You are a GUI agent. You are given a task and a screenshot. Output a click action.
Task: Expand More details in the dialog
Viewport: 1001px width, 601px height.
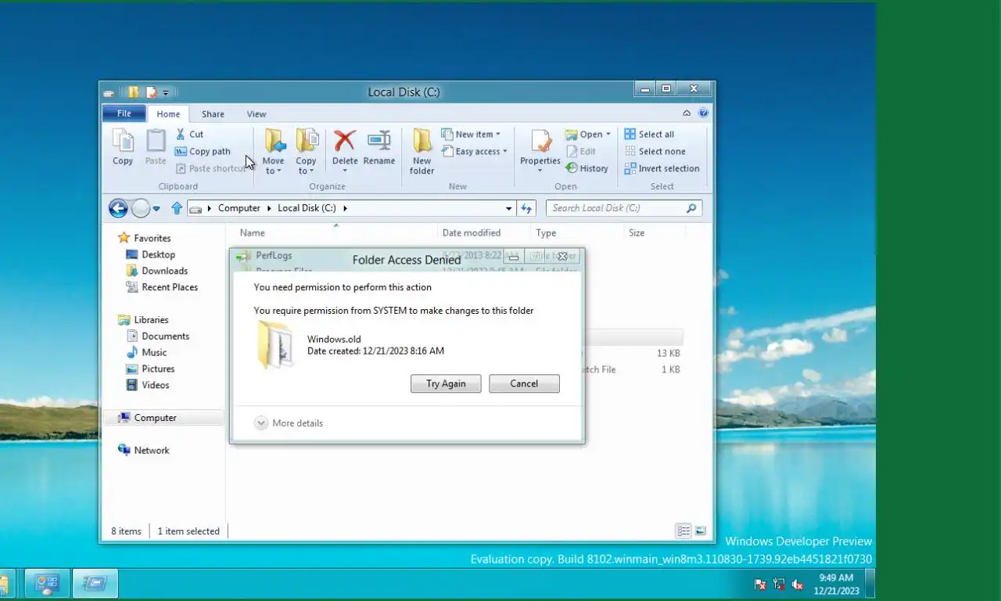[x=289, y=423]
